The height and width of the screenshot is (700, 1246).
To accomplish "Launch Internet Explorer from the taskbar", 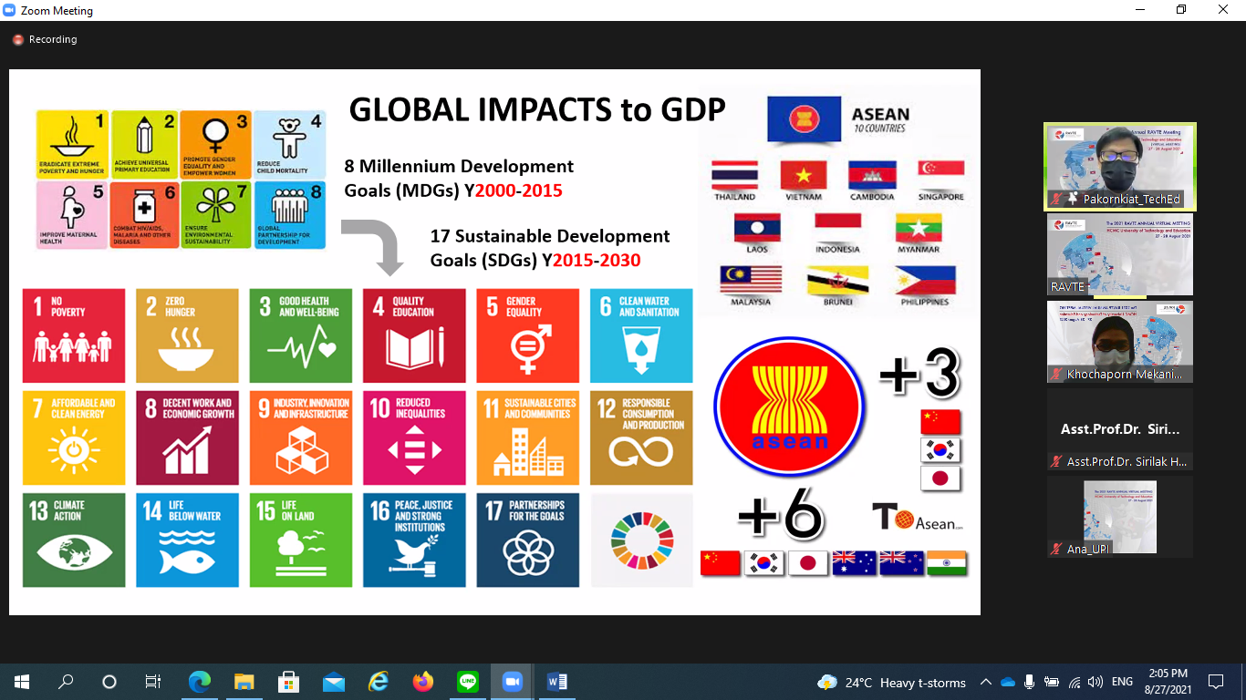I will coord(378,682).
